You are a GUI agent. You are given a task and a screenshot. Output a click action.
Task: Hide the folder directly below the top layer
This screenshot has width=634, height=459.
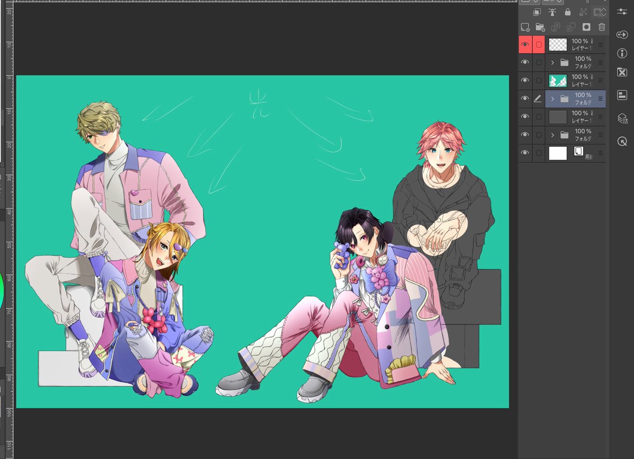[525, 62]
